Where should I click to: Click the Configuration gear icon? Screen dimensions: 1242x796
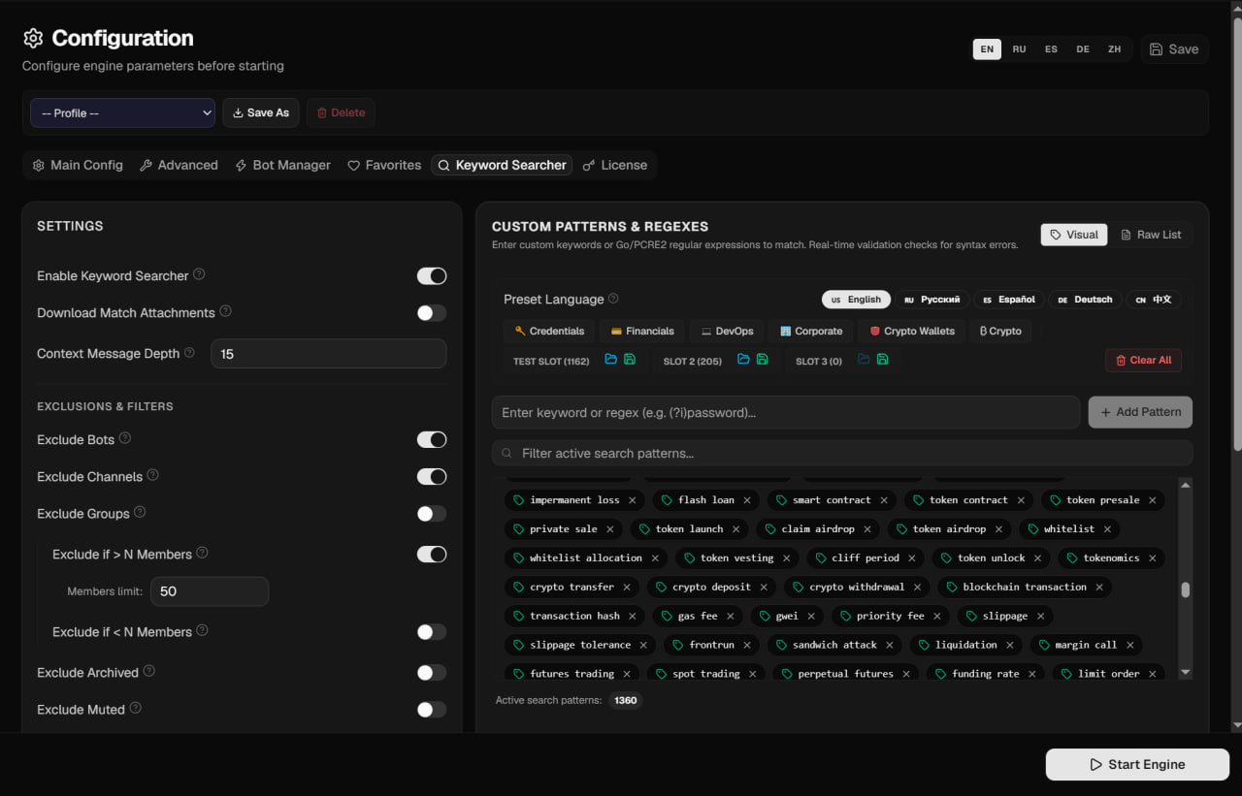[33, 38]
